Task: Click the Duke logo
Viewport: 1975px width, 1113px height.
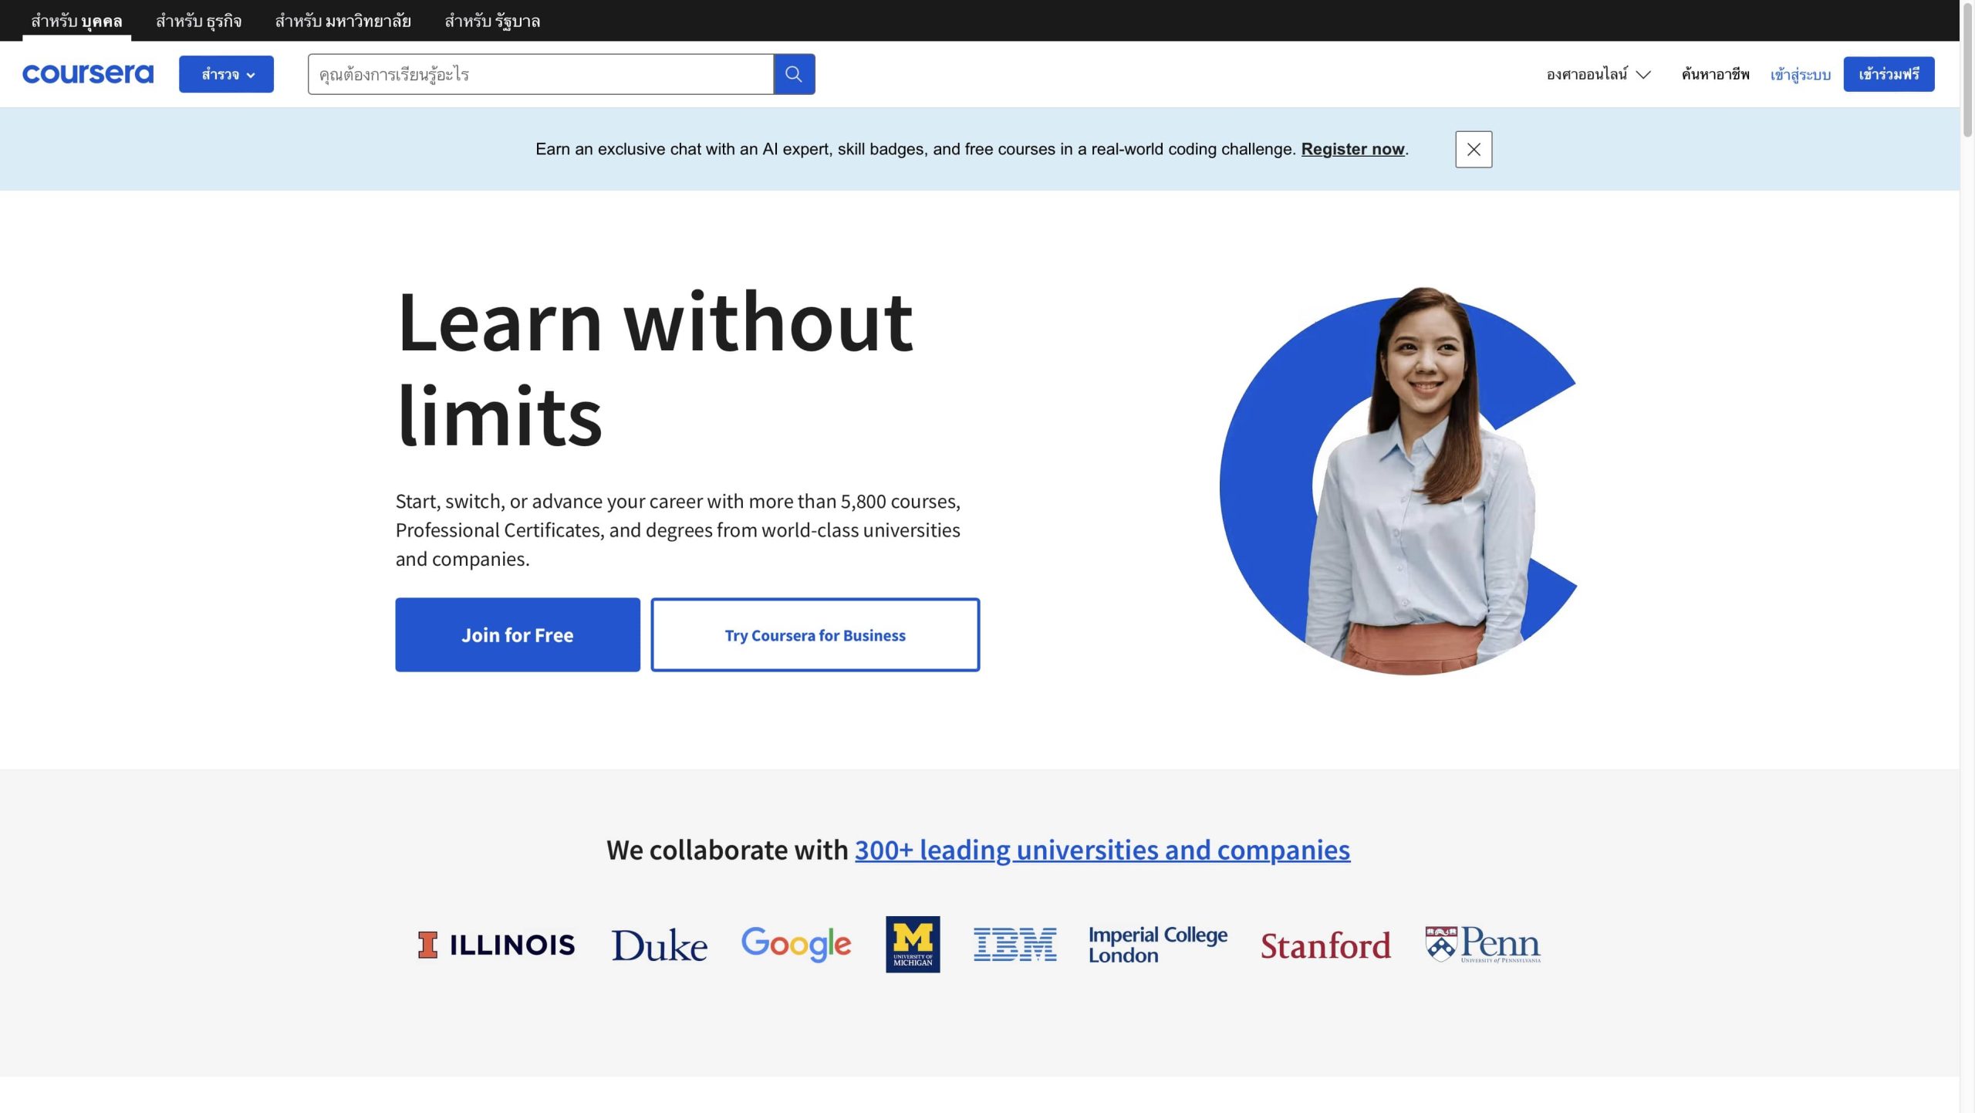Action: pos(659,945)
